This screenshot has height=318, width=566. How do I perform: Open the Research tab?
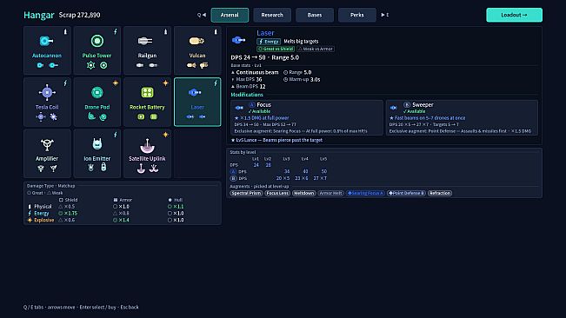[x=272, y=15]
